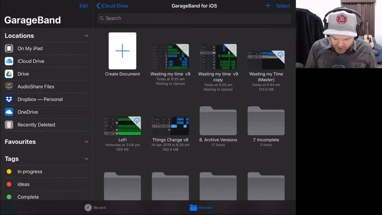Image resolution: width=382 pixels, height=215 pixels.
Task: Click the Dropbox — Personal label
Action: (40, 99)
